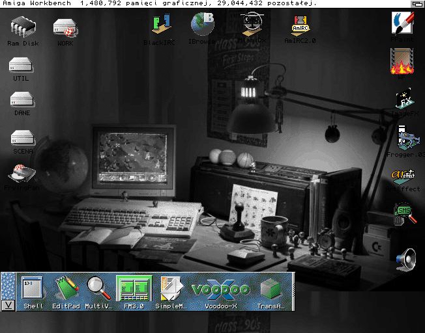Open the film strip with flames icon
The width and height of the screenshot is (425, 333).
(x=402, y=61)
